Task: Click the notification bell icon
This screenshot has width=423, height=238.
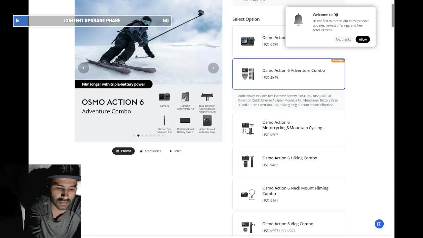Action: [298, 20]
